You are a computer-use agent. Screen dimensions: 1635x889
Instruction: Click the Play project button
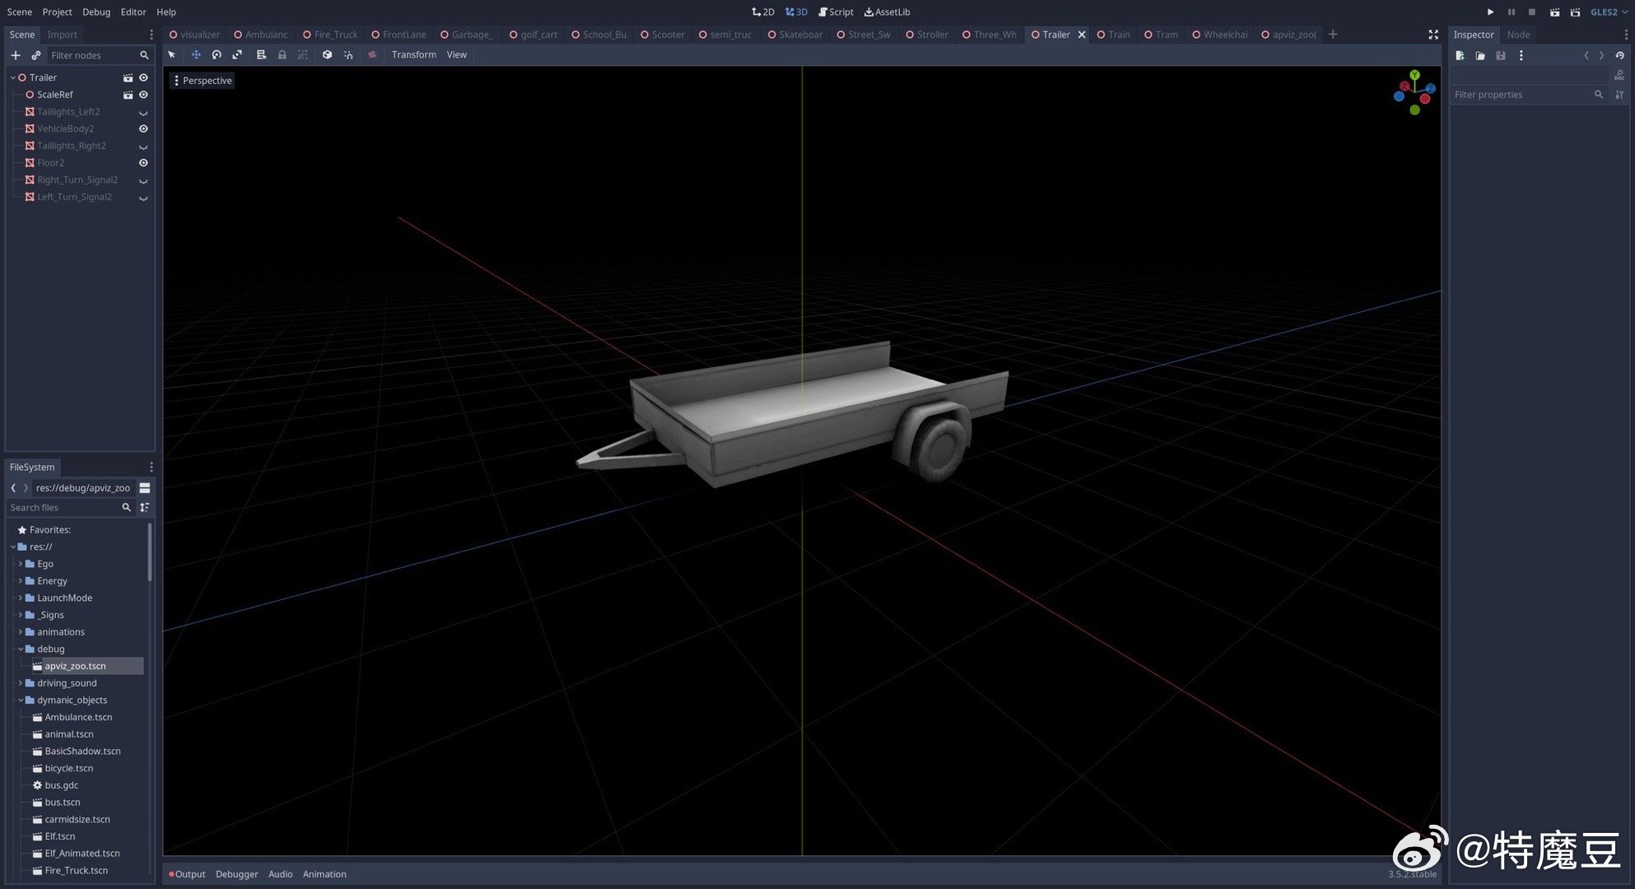point(1490,12)
